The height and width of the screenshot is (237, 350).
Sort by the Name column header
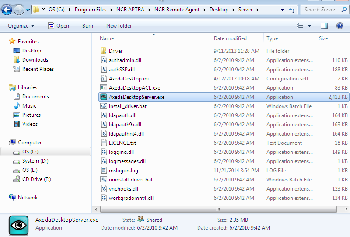[x=107, y=38]
